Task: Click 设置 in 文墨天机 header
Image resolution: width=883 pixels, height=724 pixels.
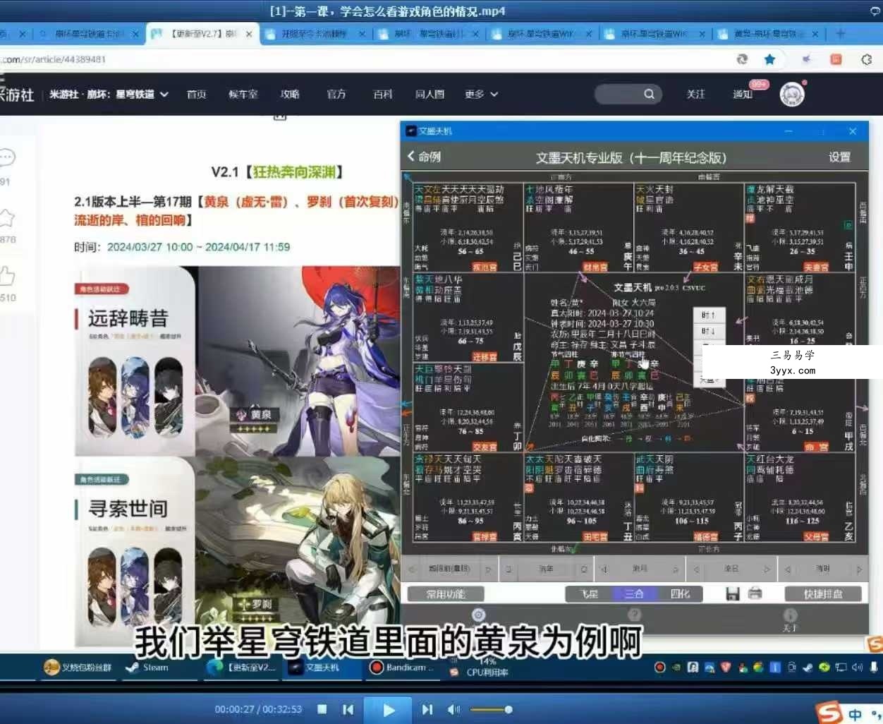Action: coord(839,157)
